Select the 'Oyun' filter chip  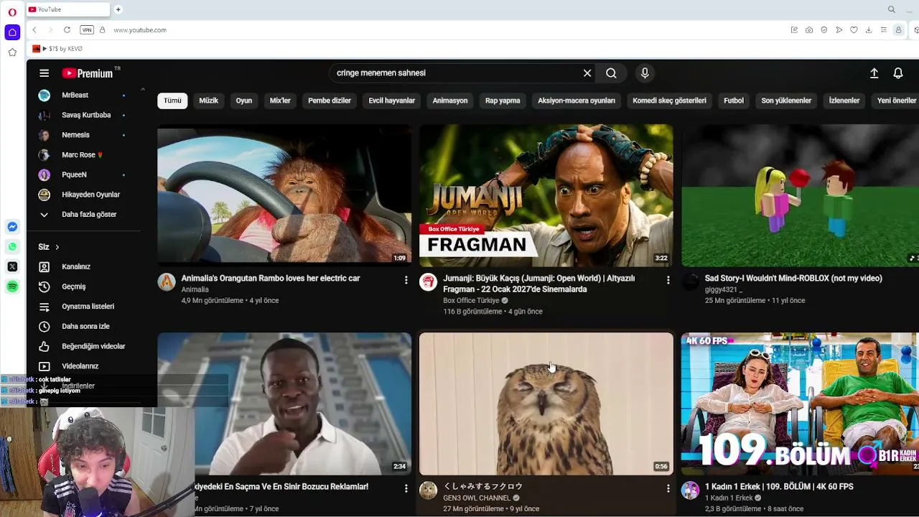pos(244,101)
